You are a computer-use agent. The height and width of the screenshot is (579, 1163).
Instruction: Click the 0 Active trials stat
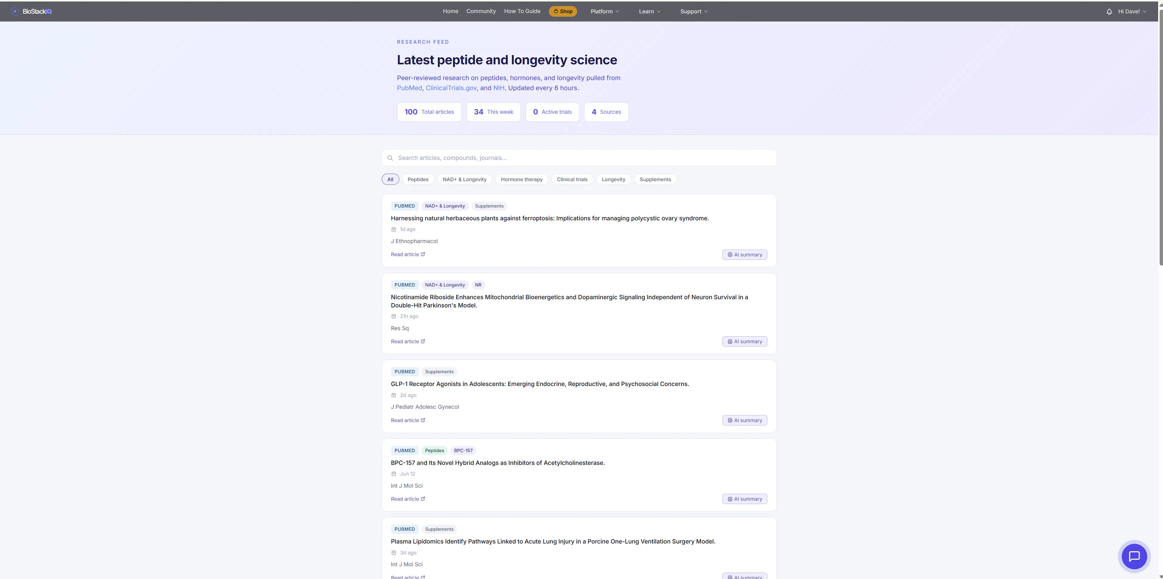(552, 112)
